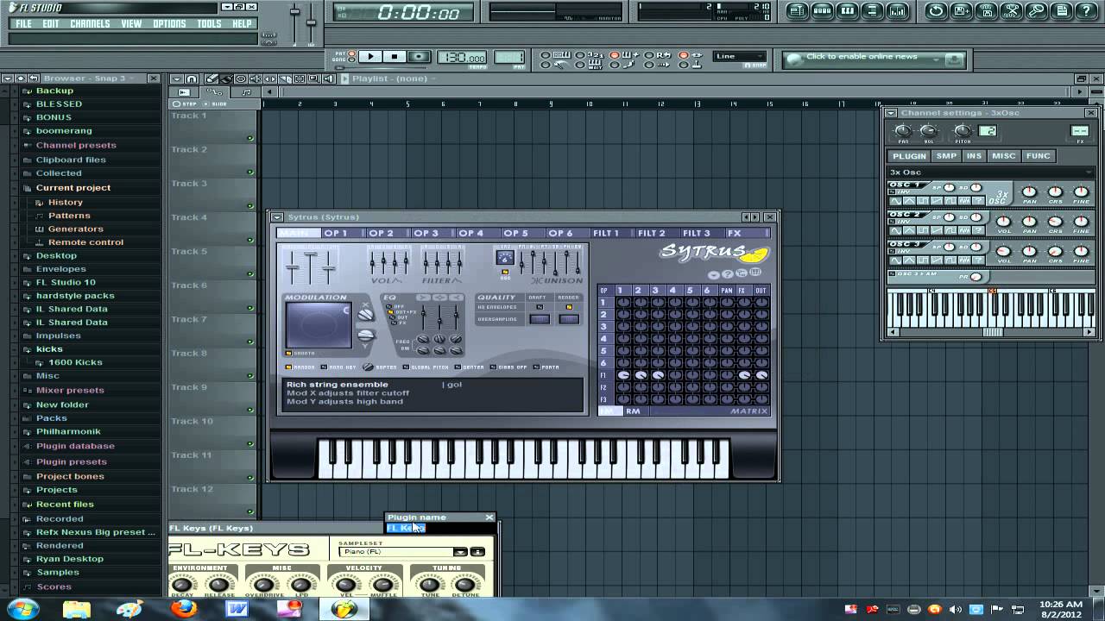Select the square waveform for OSC 2

point(923,230)
